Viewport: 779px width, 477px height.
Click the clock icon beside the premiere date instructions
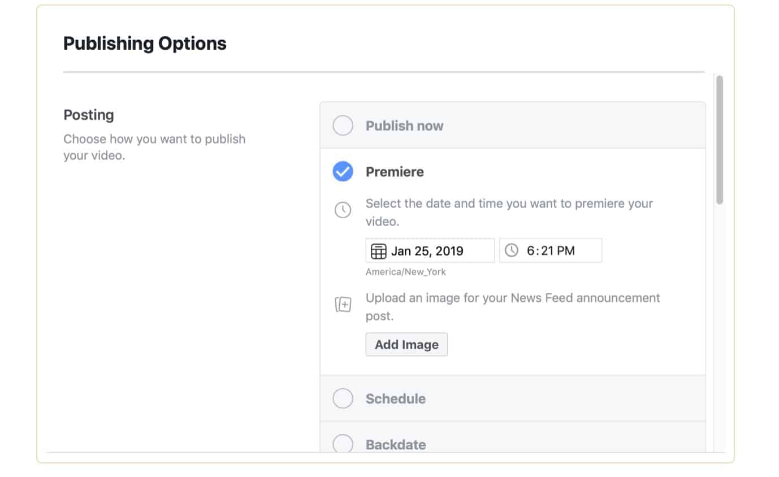pyautogui.click(x=343, y=210)
